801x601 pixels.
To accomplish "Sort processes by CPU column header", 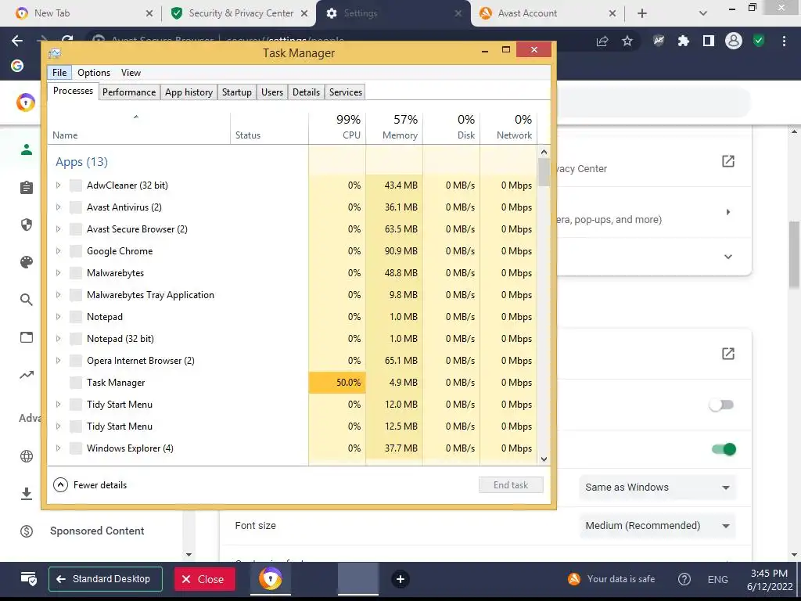I will point(338,127).
